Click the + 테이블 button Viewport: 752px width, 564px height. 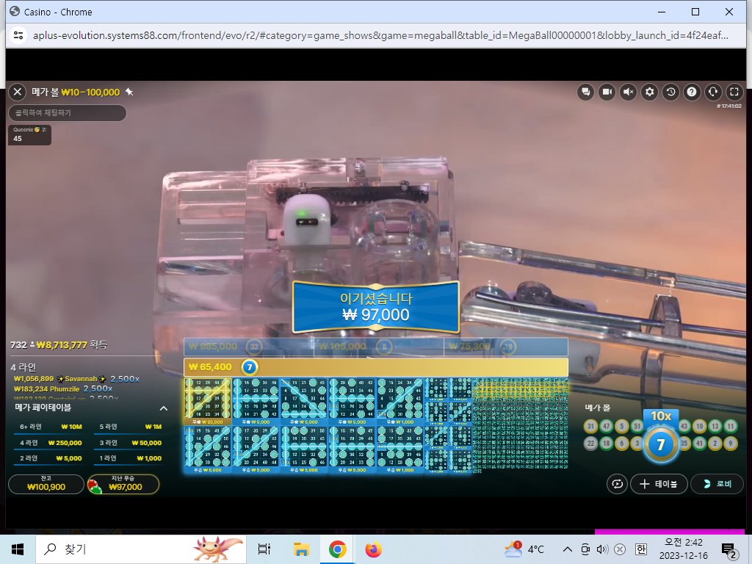(659, 484)
